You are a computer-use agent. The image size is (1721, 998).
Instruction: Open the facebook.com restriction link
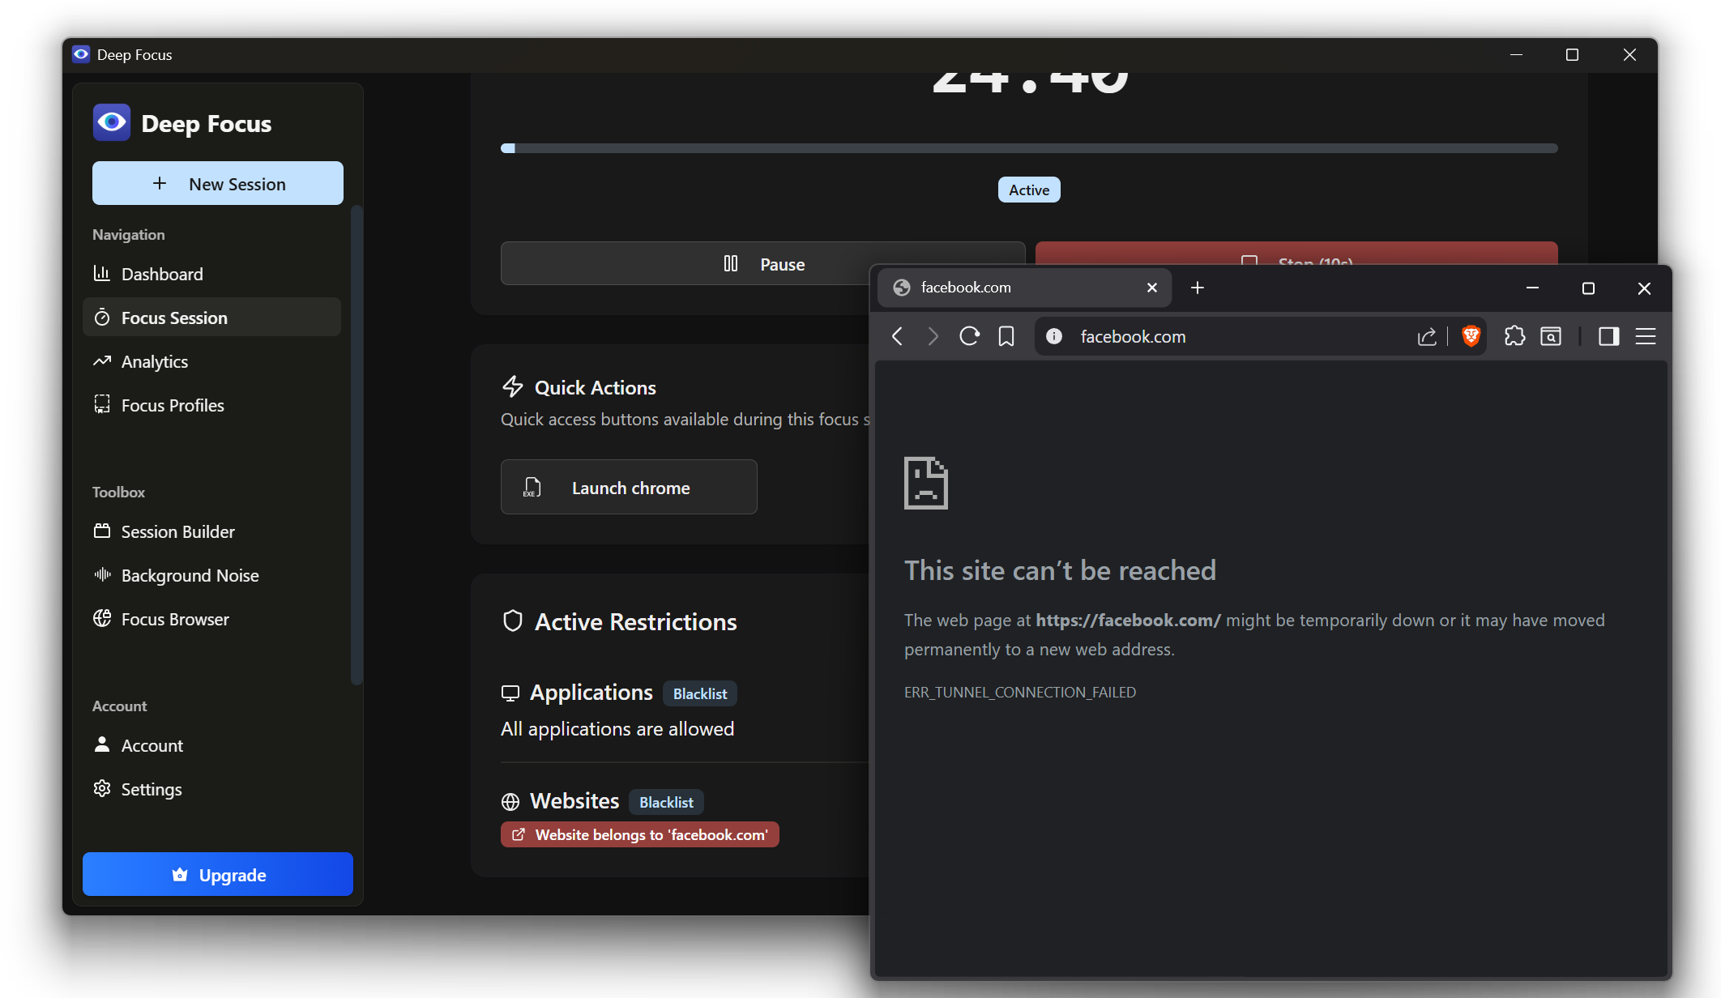click(640, 834)
